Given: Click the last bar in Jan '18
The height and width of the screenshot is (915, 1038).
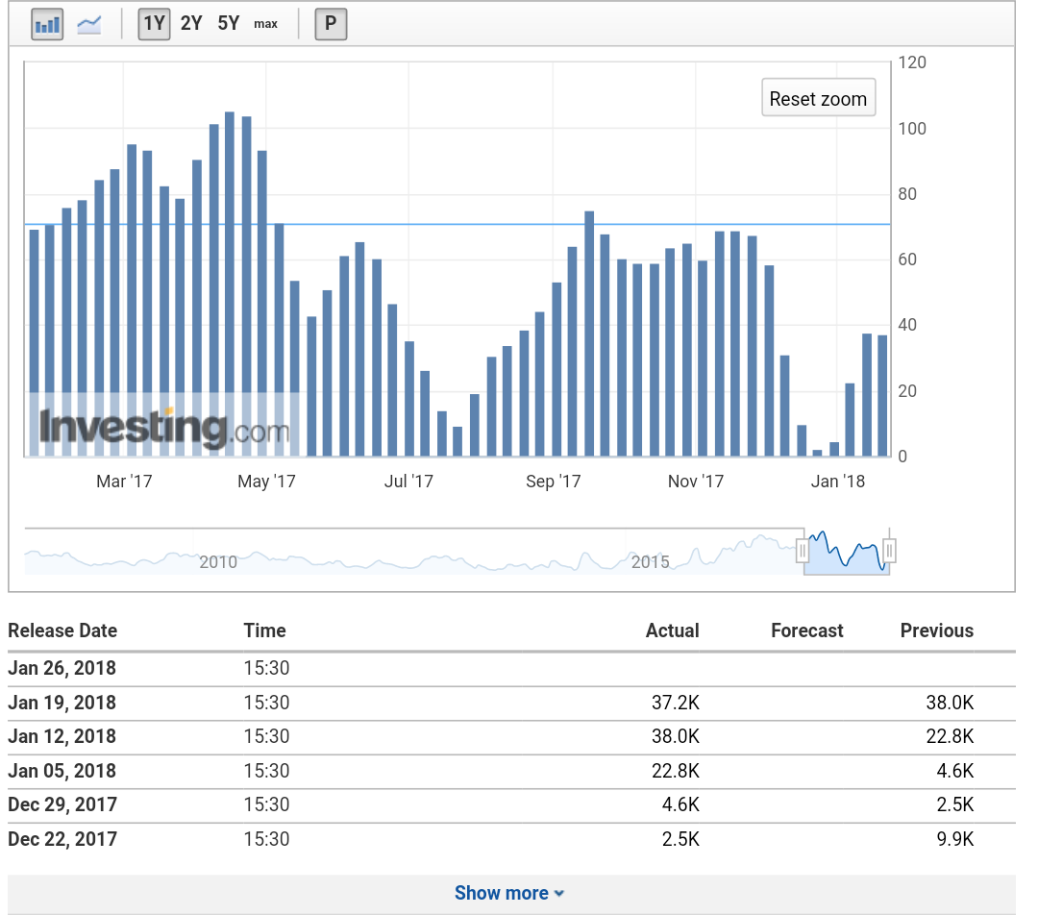Looking at the screenshot, I should click(882, 395).
